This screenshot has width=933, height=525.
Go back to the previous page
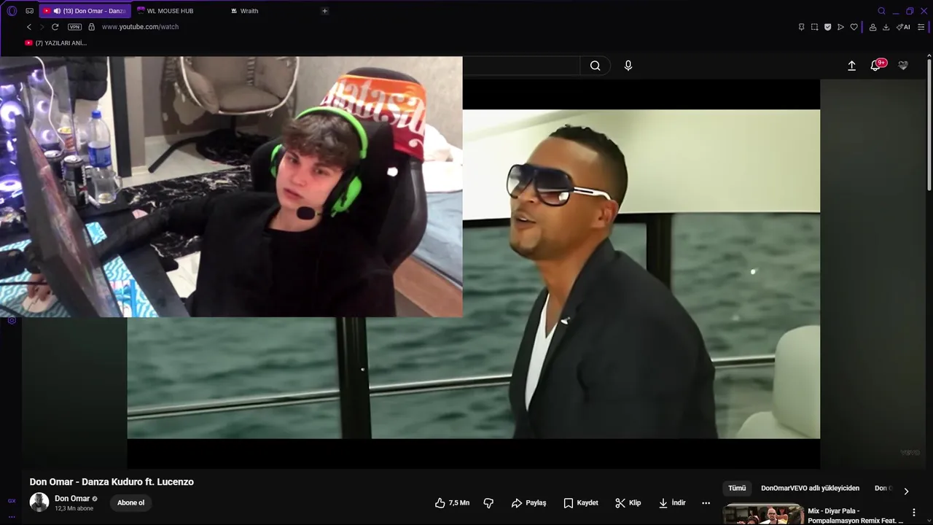pos(29,27)
